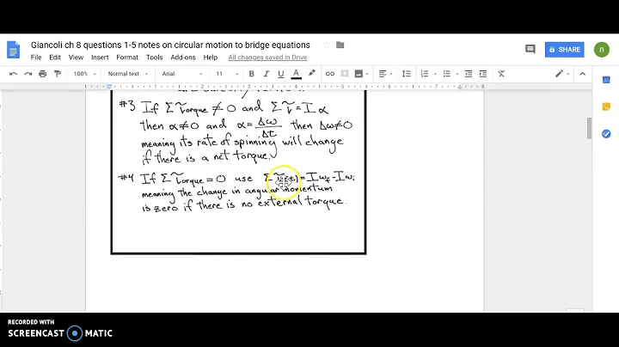Apply a numbered list
This screenshot has width=619, height=347.
coord(425,74)
